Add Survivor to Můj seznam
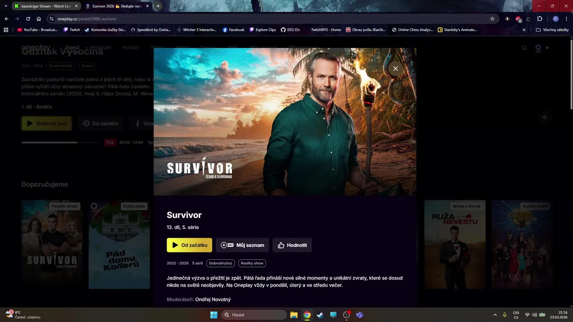Screen dimensions: 573x322 [242, 245]
